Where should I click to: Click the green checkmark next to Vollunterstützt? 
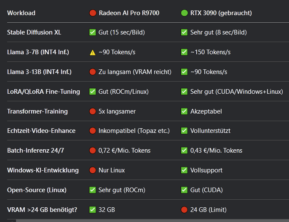[184, 131]
